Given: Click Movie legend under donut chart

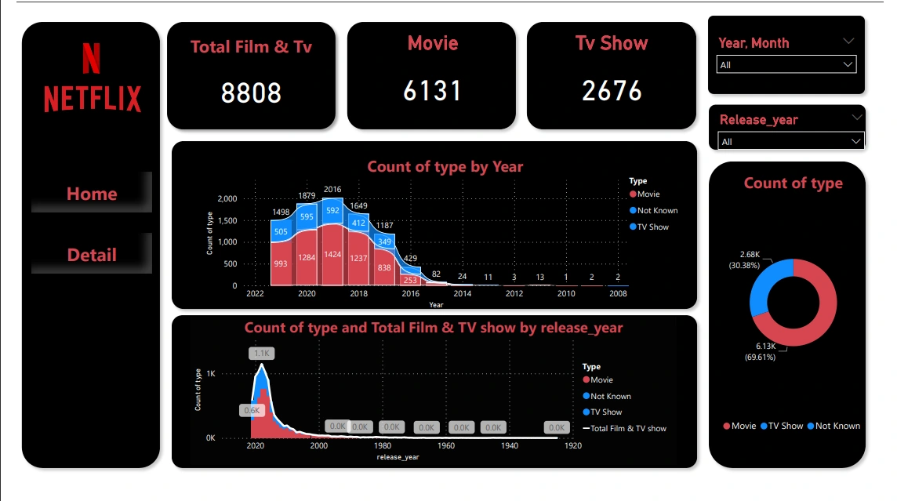Looking at the screenshot, I should 739,426.
